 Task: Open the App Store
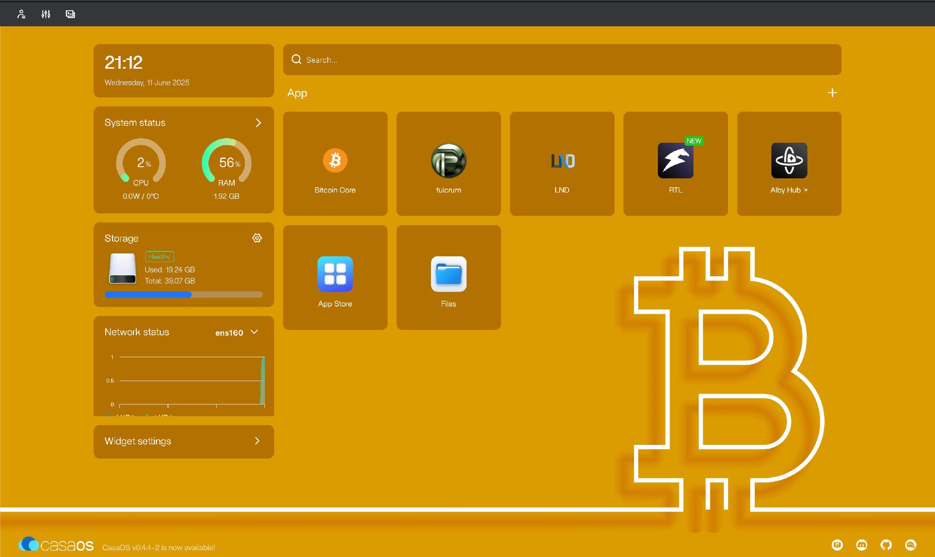tap(335, 277)
